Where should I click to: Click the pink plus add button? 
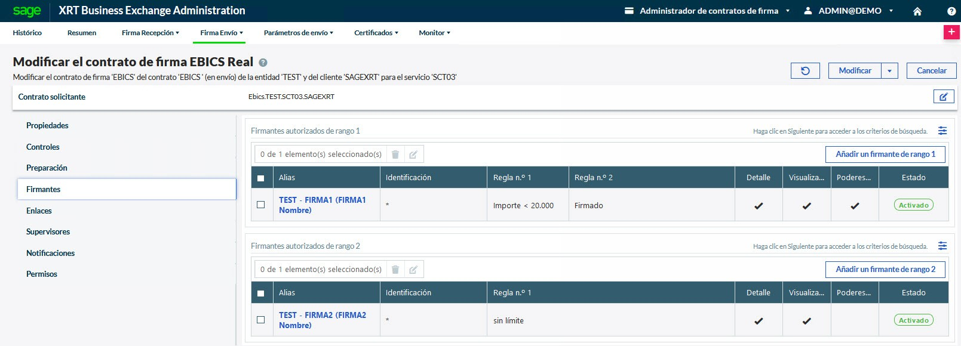pyautogui.click(x=951, y=32)
